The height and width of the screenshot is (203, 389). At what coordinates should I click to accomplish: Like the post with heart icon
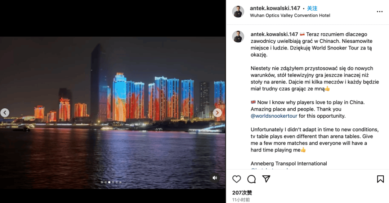pyautogui.click(x=236, y=179)
